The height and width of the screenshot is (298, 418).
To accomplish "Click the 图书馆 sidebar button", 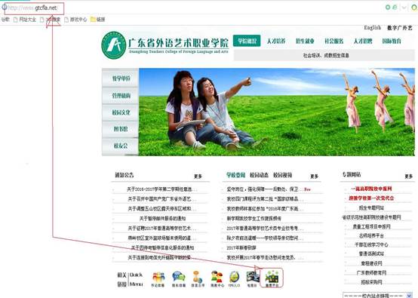I will (120, 129).
